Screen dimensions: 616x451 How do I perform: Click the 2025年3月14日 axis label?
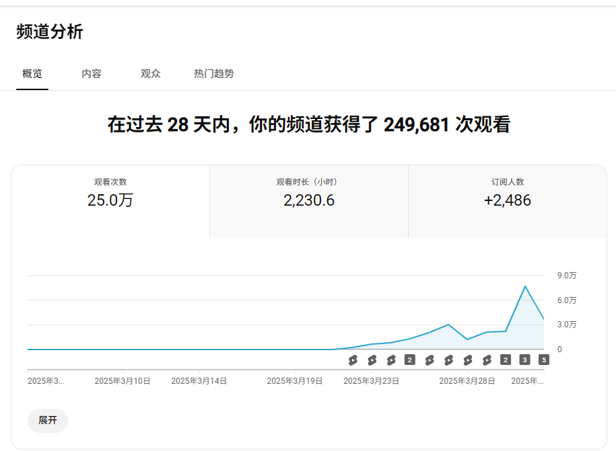[x=199, y=381]
